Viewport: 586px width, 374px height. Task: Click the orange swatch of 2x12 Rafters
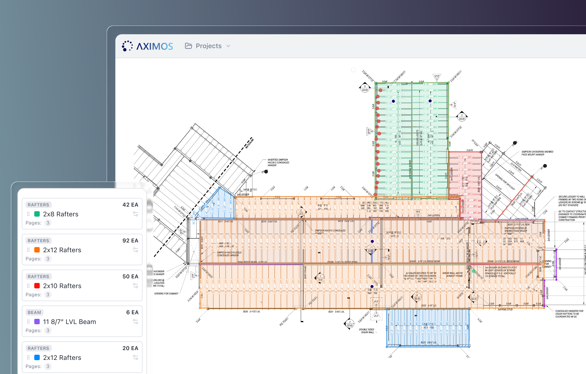pos(37,250)
